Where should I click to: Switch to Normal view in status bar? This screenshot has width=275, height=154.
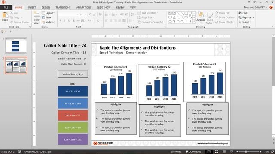(x=209, y=151)
